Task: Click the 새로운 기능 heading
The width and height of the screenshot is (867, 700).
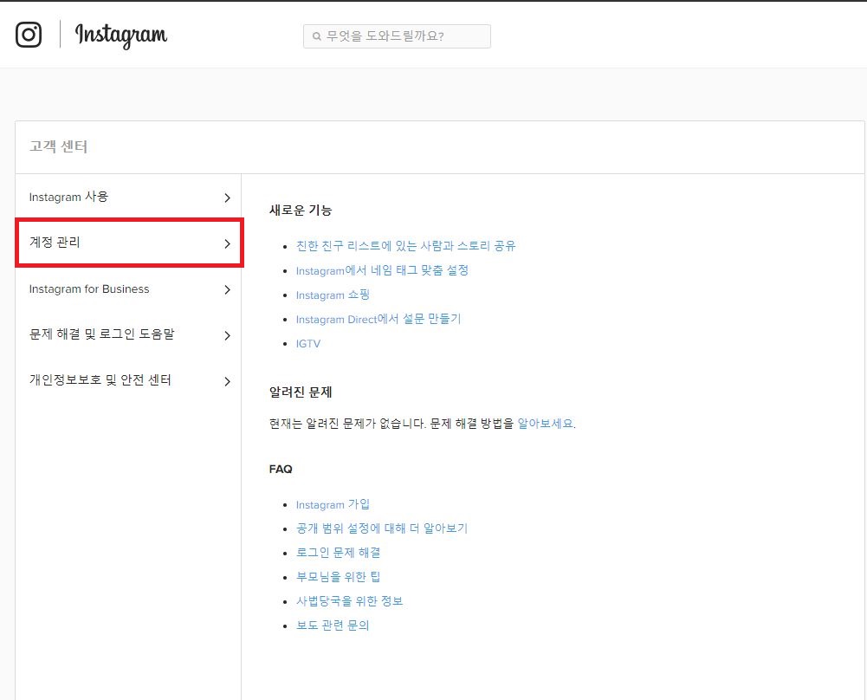Action: point(301,211)
